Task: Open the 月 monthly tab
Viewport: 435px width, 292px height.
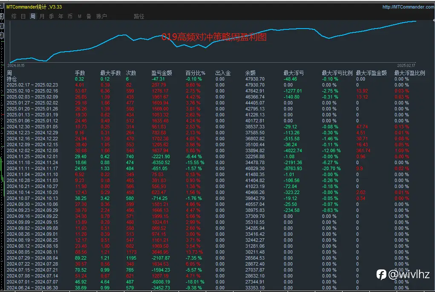Action: [42, 16]
